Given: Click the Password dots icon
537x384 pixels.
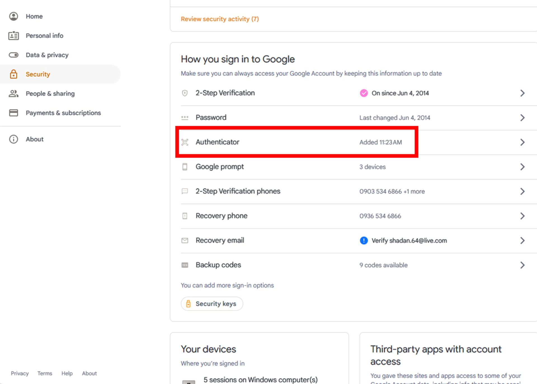Looking at the screenshot, I should [185, 118].
